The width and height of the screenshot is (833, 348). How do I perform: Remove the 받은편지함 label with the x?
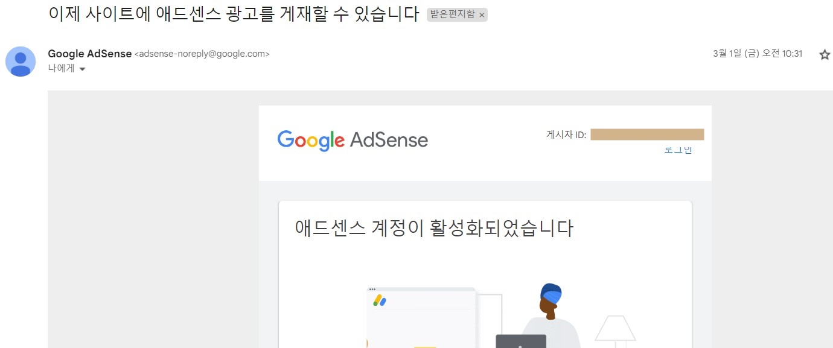[481, 15]
